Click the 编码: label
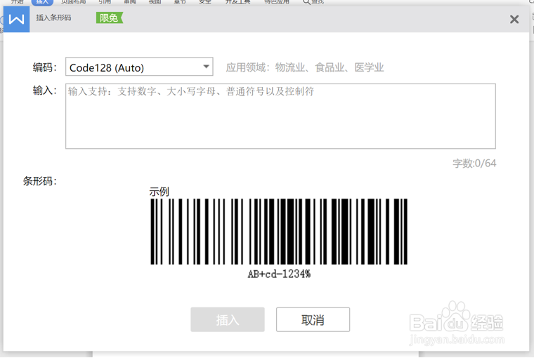This screenshot has width=534, height=358. 44,67
